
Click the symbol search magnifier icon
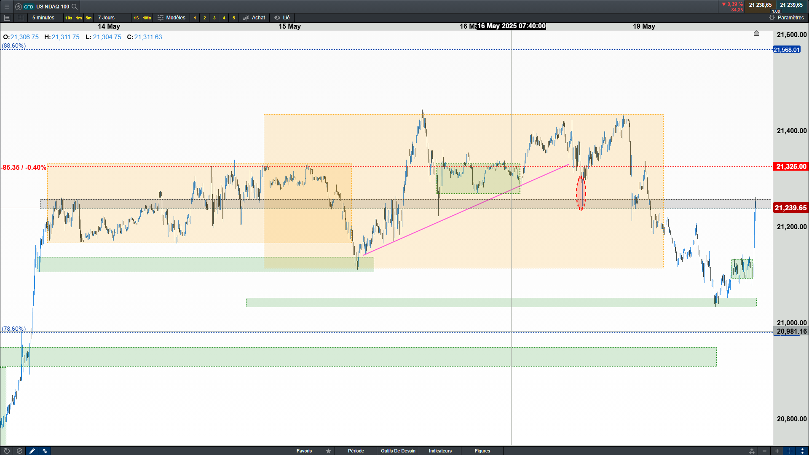(75, 6)
